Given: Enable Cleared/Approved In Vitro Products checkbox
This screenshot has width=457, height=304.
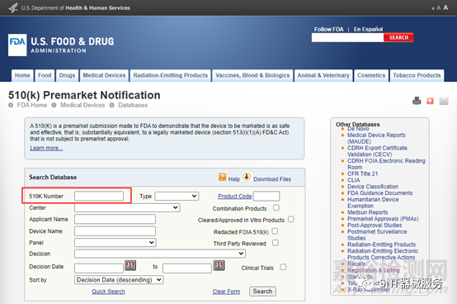Looking at the screenshot, I should pos(291,219).
